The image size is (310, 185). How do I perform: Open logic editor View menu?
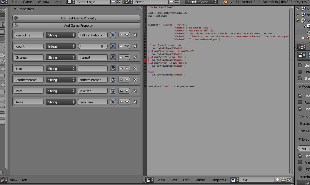click(x=14, y=180)
